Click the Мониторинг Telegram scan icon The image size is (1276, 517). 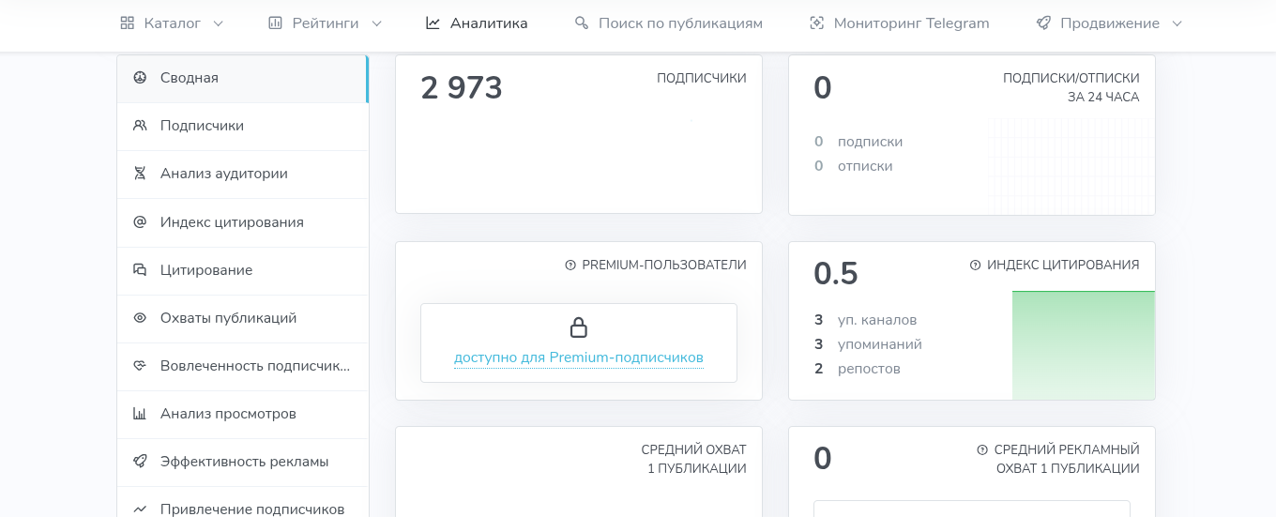pyautogui.click(x=816, y=23)
